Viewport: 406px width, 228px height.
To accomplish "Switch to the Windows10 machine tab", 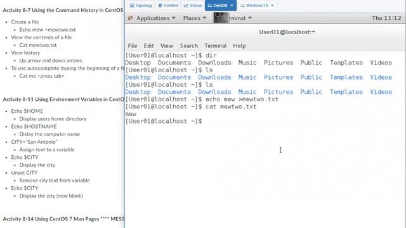I will (258, 6).
